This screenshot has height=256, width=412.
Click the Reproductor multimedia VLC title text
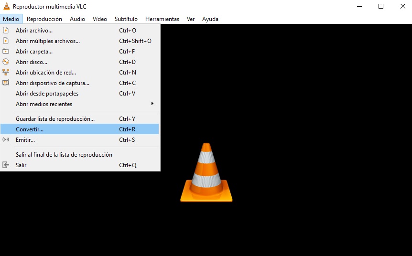click(50, 7)
